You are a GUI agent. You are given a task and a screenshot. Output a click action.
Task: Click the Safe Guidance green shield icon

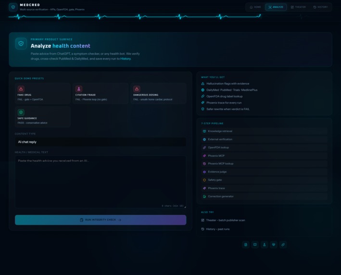point(21,112)
